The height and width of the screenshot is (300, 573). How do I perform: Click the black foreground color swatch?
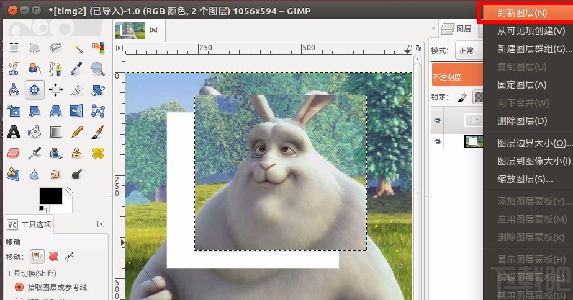[50, 195]
